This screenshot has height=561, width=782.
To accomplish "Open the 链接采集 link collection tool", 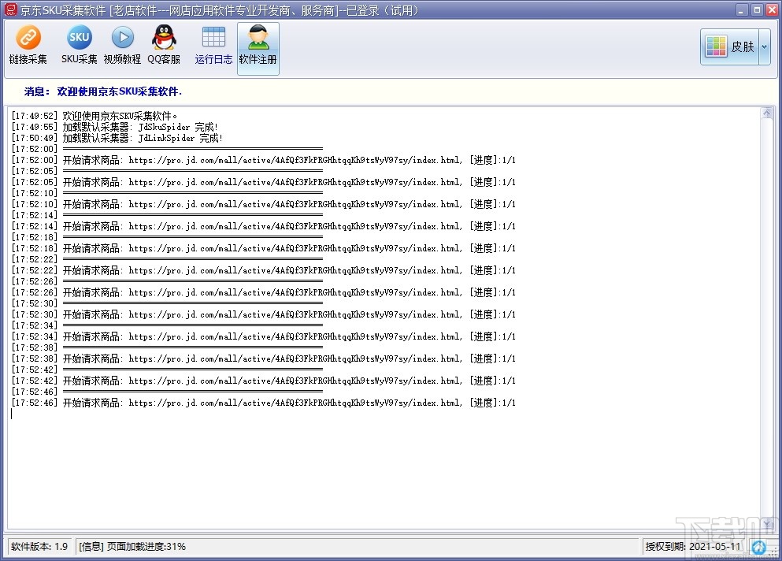I will click(x=28, y=46).
